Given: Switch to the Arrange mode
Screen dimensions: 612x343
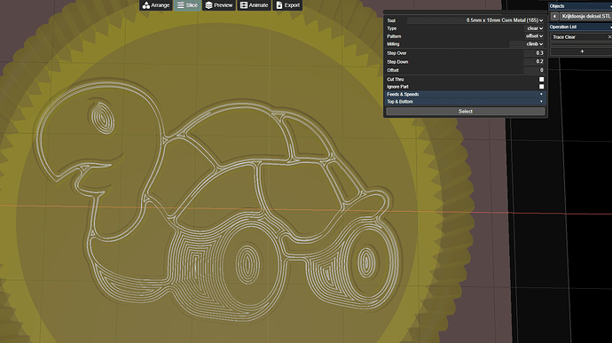Looking at the screenshot, I should point(156,5).
